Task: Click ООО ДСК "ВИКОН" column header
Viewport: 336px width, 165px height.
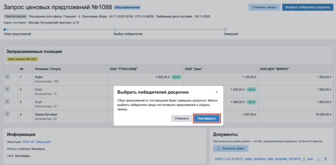Action: tap(296, 69)
